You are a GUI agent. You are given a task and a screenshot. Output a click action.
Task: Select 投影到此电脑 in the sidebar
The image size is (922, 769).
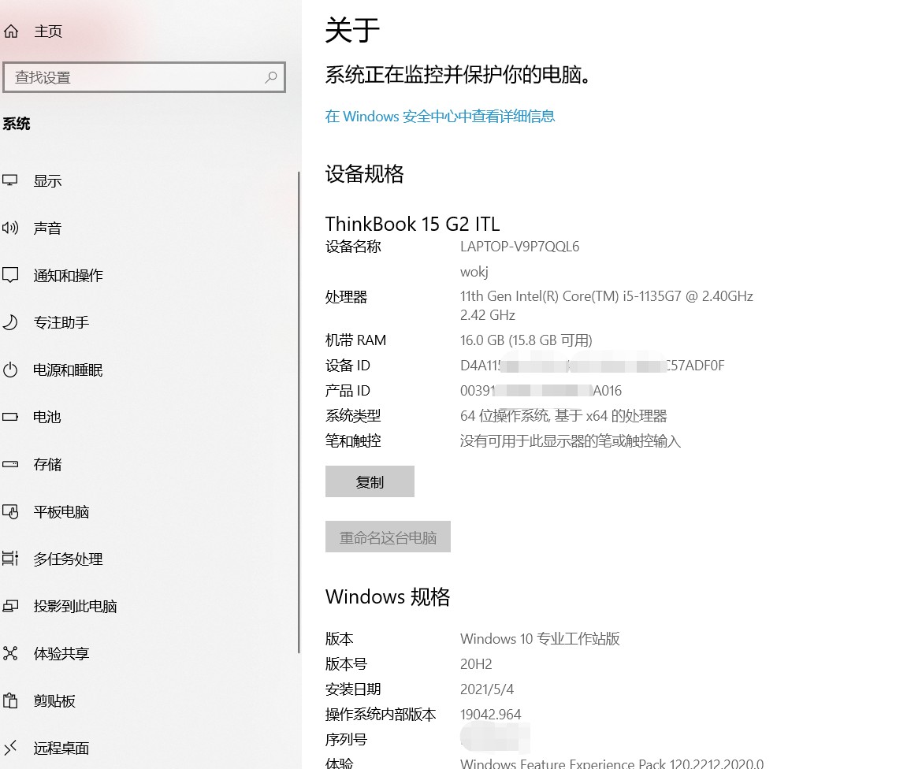(x=76, y=606)
